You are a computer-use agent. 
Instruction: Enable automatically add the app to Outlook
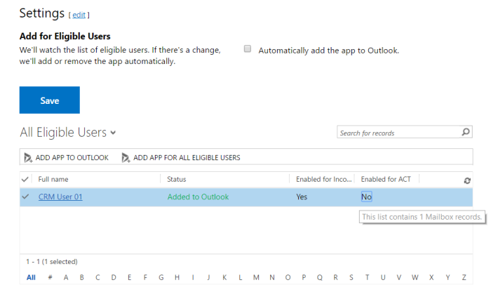click(247, 49)
